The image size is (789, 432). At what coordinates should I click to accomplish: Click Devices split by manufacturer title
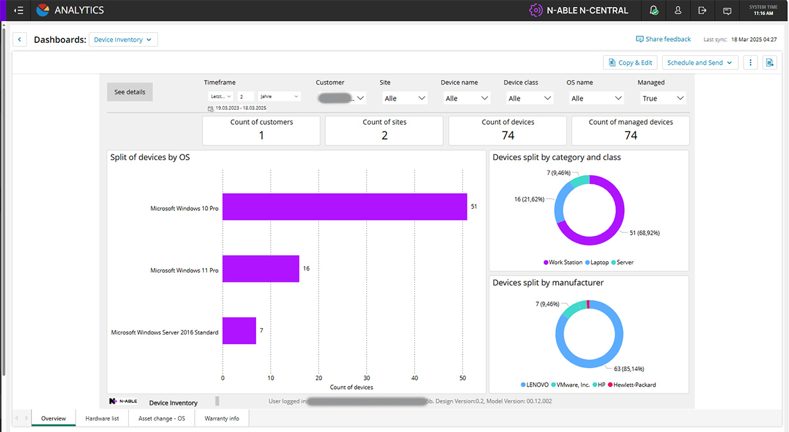(x=548, y=283)
